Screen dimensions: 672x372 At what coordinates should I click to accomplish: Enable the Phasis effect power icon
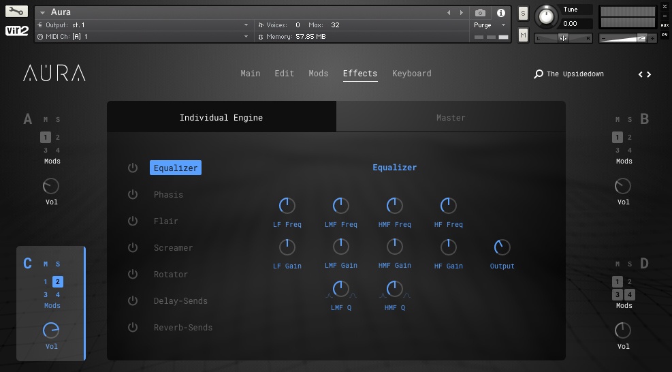(133, 194)
